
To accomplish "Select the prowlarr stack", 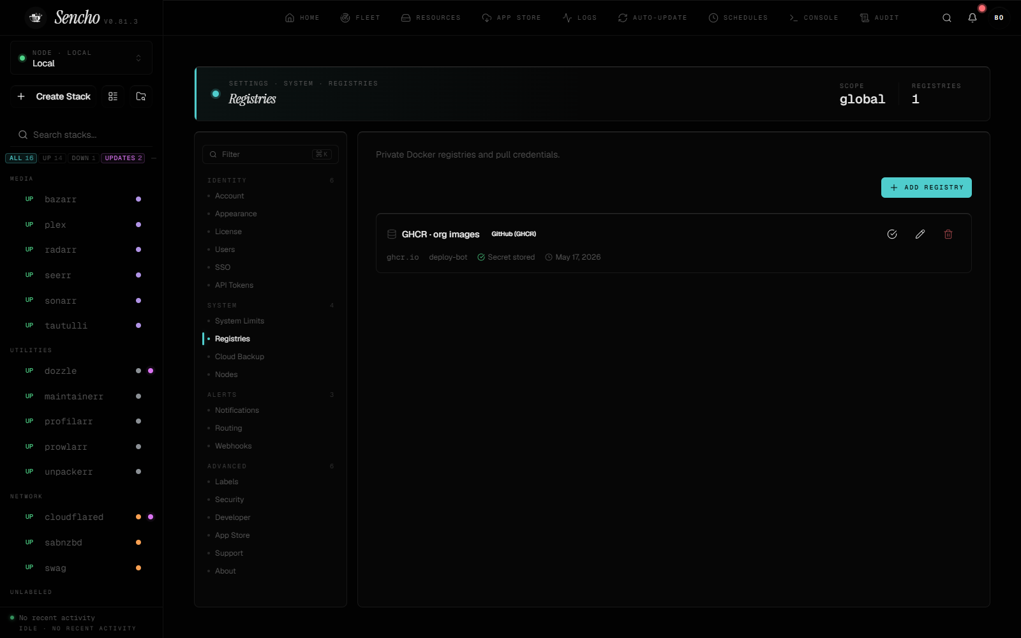I will [x=81, y=447].
